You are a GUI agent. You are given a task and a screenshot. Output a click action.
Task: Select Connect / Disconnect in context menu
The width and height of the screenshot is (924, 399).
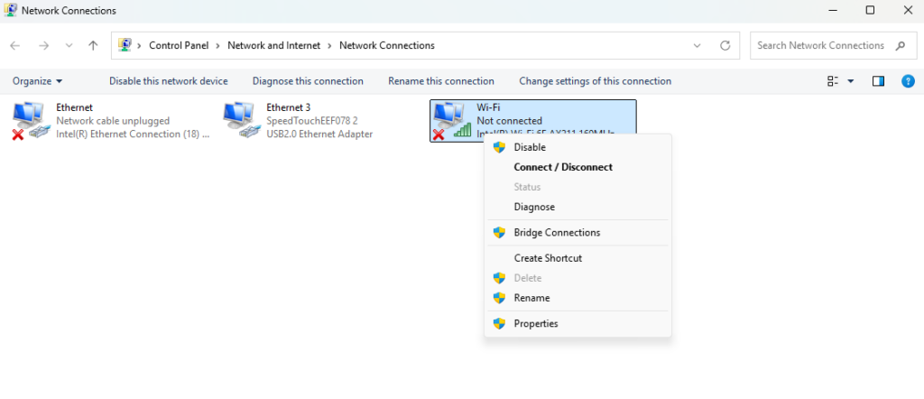(577, 167)
